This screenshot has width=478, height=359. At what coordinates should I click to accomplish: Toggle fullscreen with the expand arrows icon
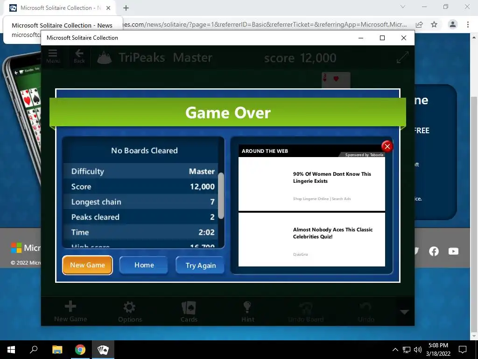402,57
